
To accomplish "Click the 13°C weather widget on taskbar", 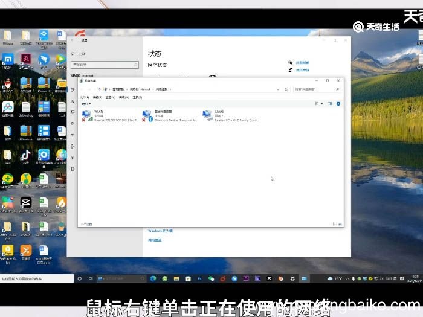I will click(335, 279).
